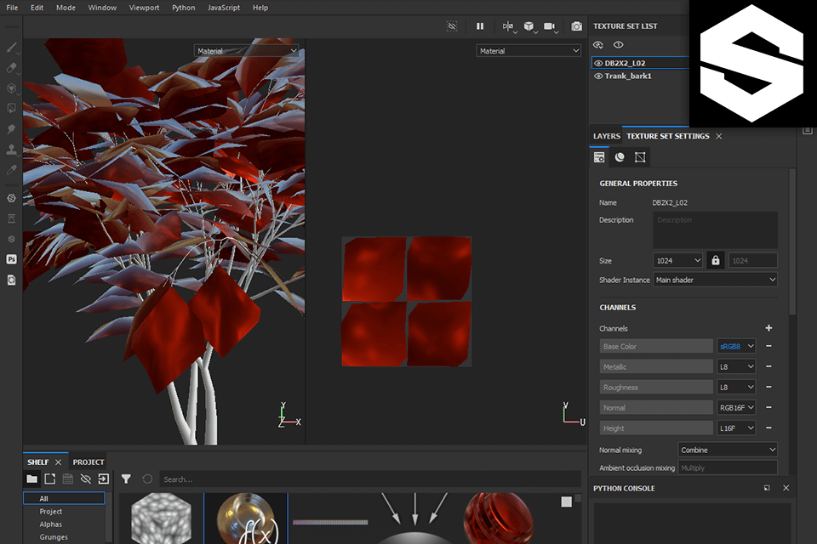The height and width of the screenshot is (544, 817).
Task: Switch to the LAYERS tab
Action: coord(607,136)
